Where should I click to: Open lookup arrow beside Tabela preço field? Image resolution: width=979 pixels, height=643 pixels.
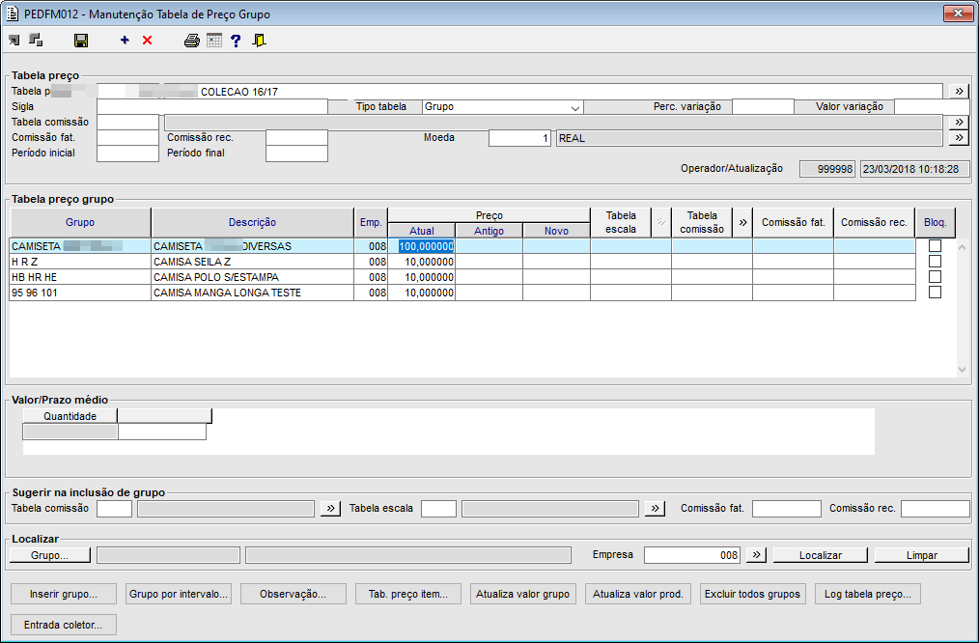click(x=959, y=91)
